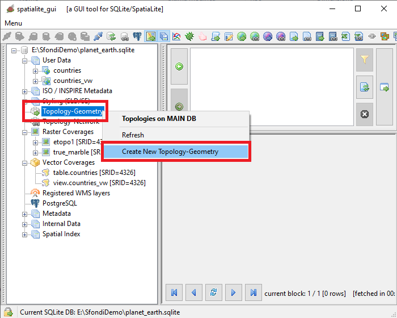
Task: Click the blue book with green arrow icon
Action: click(x=320, y=36)
